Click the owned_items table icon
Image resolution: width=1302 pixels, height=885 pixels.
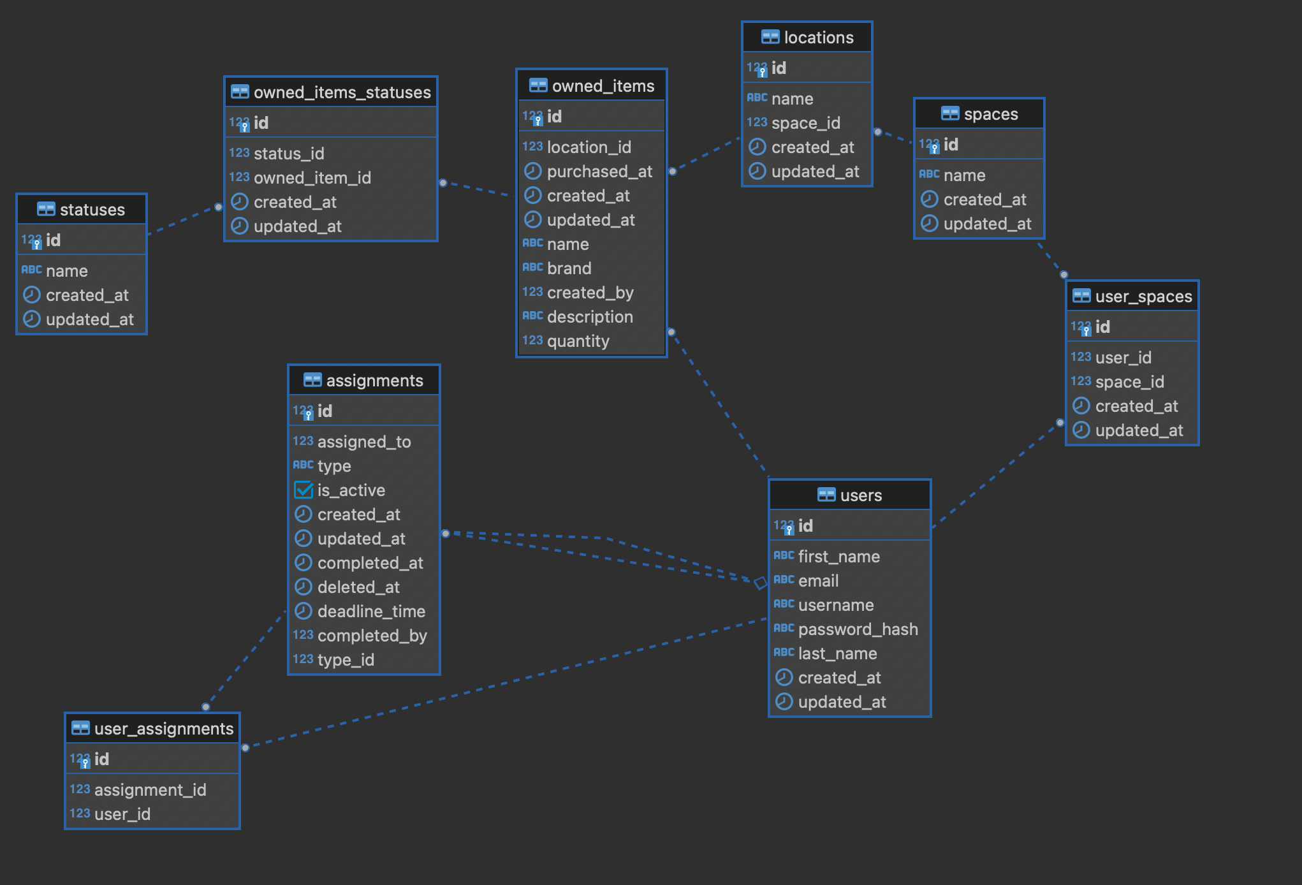538,85
